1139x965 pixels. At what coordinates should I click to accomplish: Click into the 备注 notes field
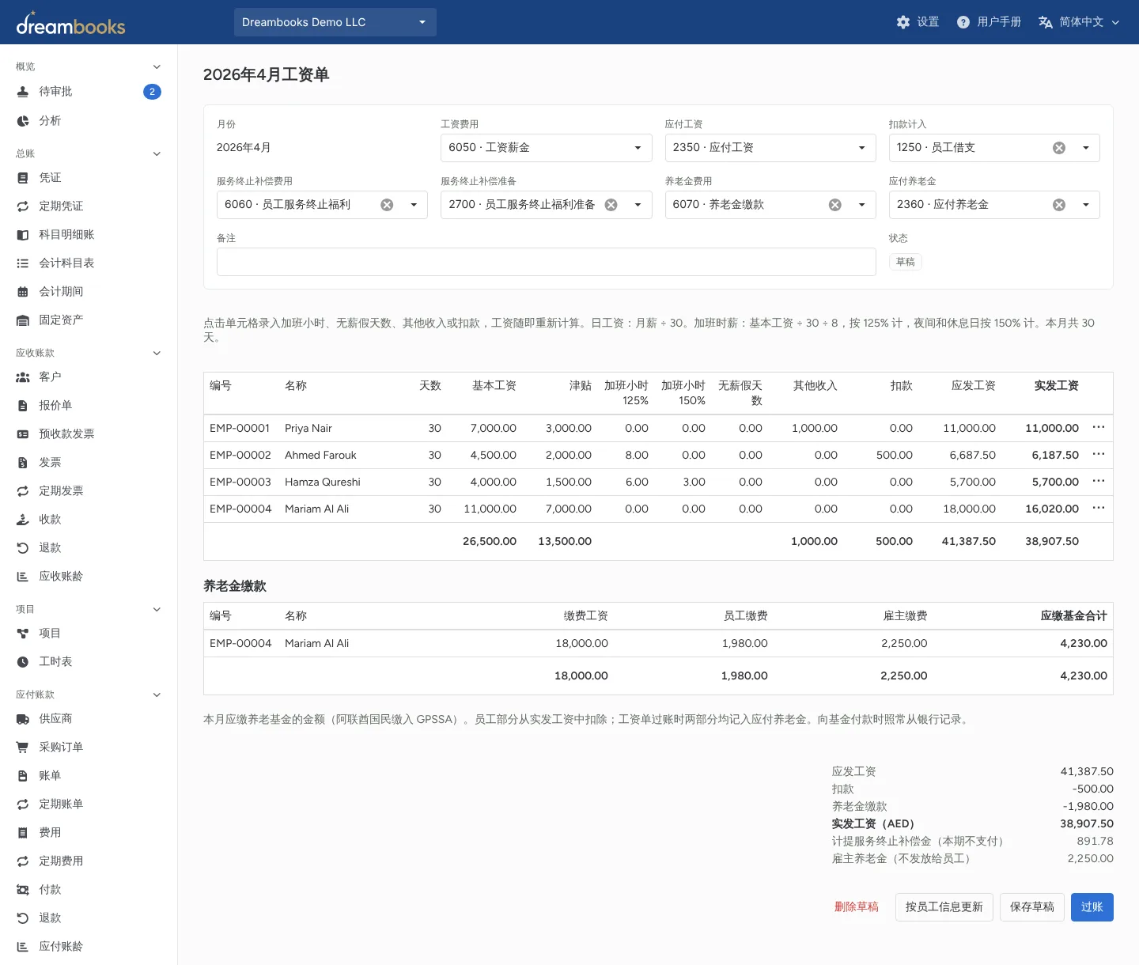546,262
